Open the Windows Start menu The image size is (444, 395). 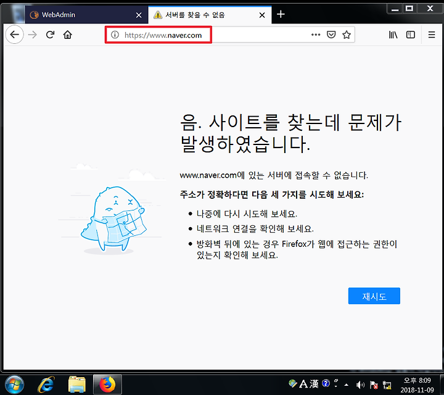14,385
